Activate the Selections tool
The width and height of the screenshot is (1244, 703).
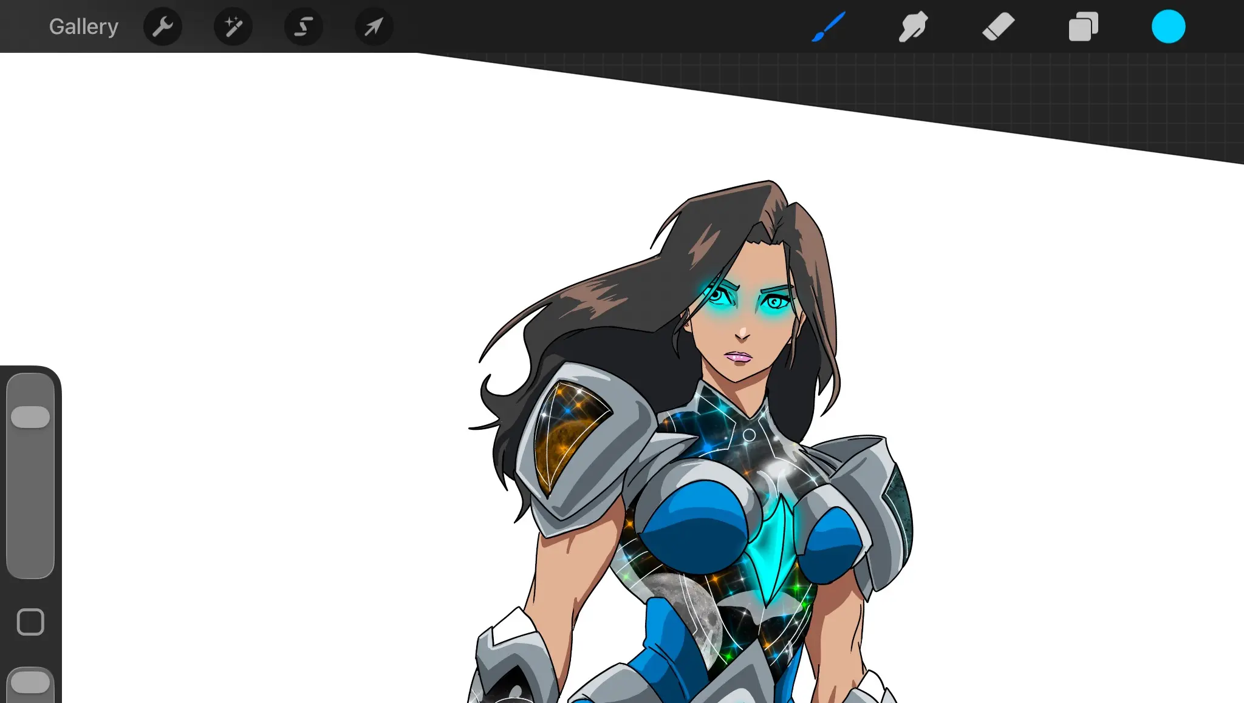[x=303, y=26]
